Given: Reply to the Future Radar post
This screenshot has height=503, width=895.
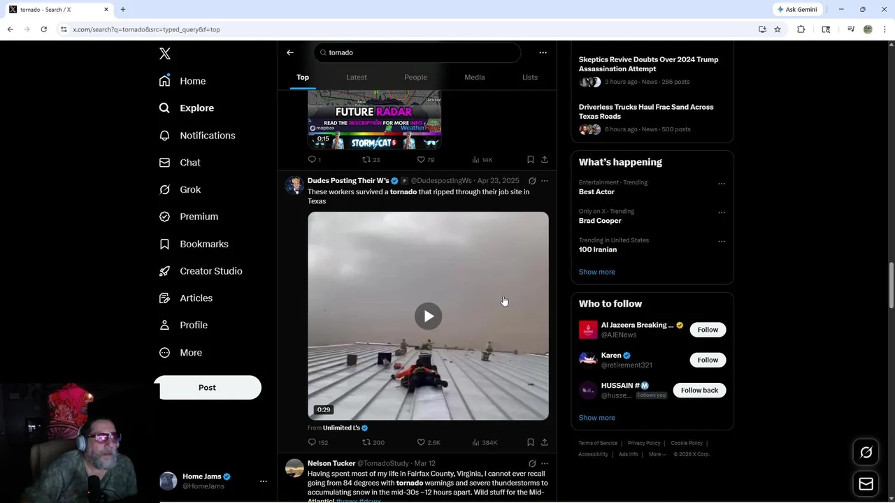Looking at the screenshot, I should [x=314, y=160].
